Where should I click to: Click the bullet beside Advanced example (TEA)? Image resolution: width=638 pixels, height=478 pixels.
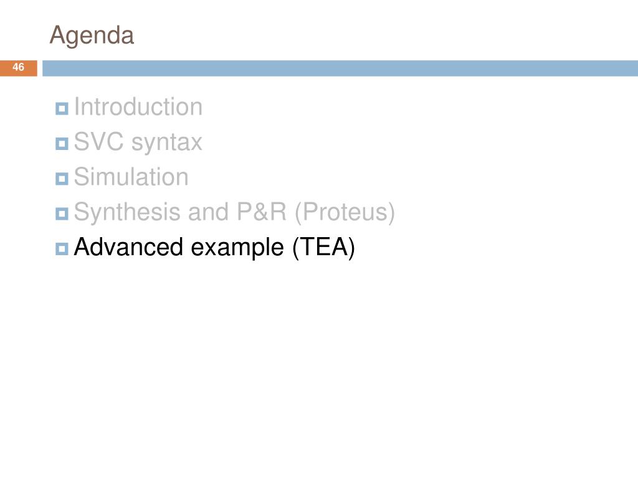[x=62, y=248]
